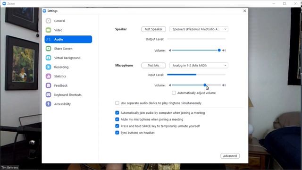Viewport: 302px width, 170px height.
Task: Click the Zoom logo in main window title bar
Action: pos(4,3)
